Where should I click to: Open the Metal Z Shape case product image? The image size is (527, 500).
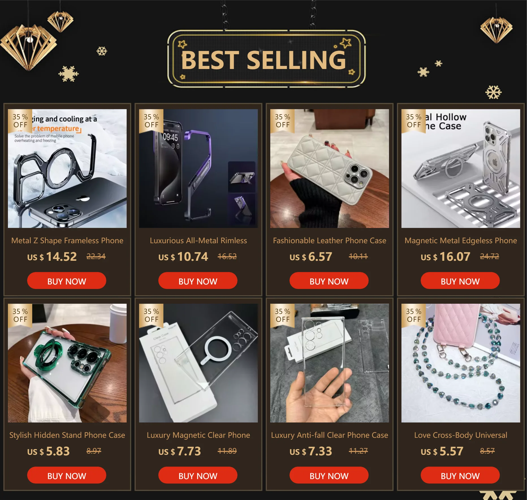pos(67,169)
